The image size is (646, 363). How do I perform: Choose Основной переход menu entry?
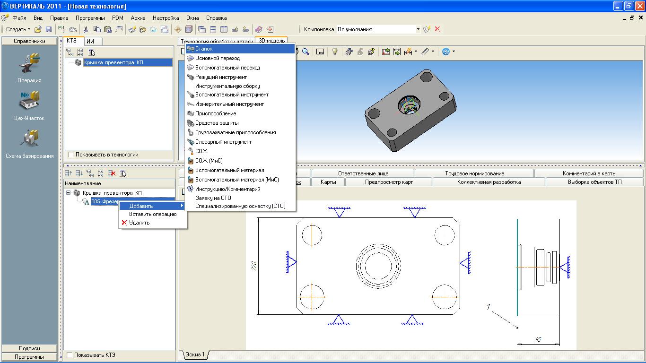(240, 58)
